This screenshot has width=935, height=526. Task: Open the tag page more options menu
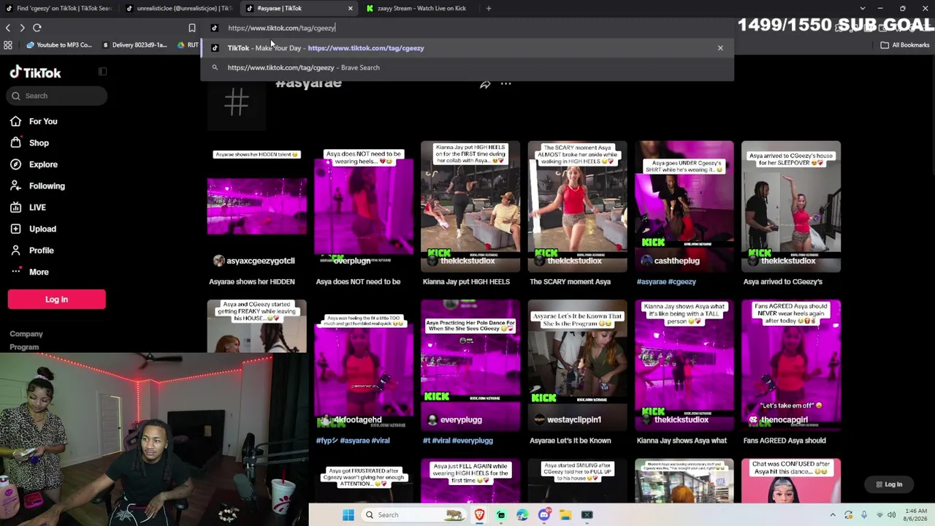pyautogui.click(x=505, y=85)
